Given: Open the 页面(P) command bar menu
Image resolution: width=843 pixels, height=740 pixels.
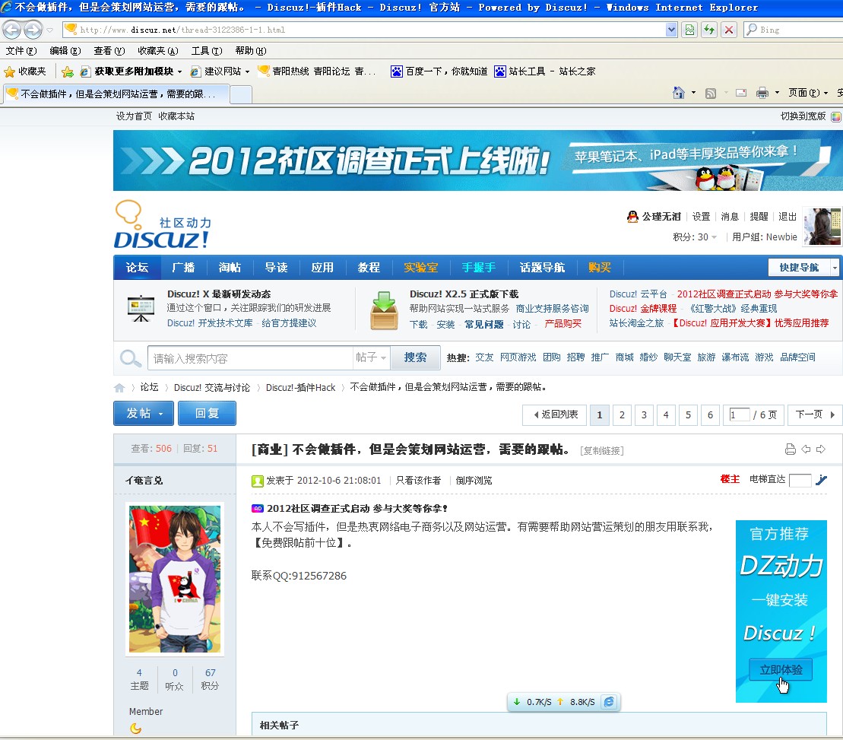Looking at the screenshot, I should 807,93.
